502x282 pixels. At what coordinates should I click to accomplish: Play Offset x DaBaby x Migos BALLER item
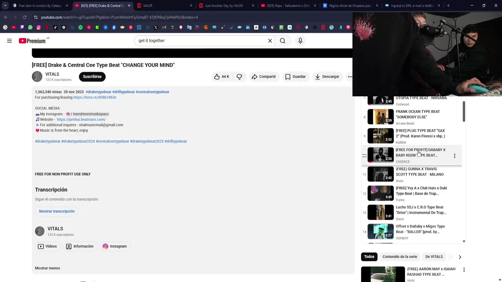(411, 232)
